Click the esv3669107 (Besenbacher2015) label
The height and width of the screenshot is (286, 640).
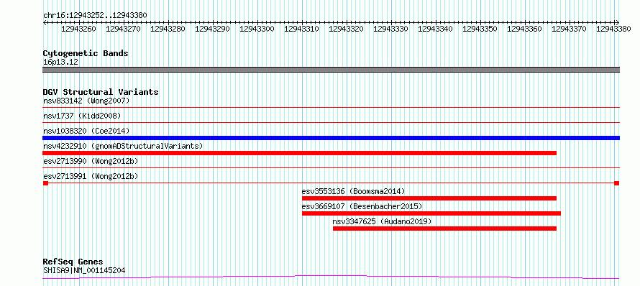362,206
